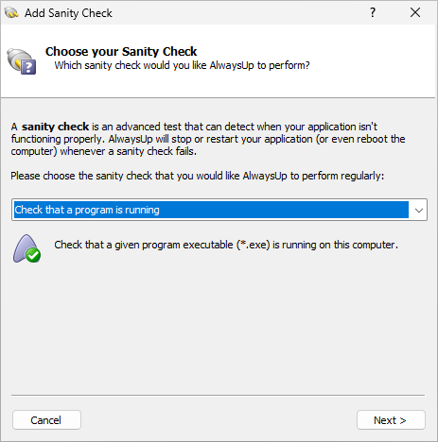Click the 'Which sanity check would you like' subtitle
This screenshot has width=438, height=442.
(x=182, y=65)
